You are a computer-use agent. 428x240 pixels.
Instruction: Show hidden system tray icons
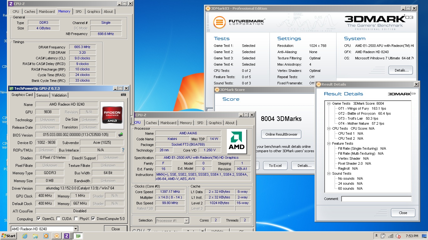tap(376, 236)
